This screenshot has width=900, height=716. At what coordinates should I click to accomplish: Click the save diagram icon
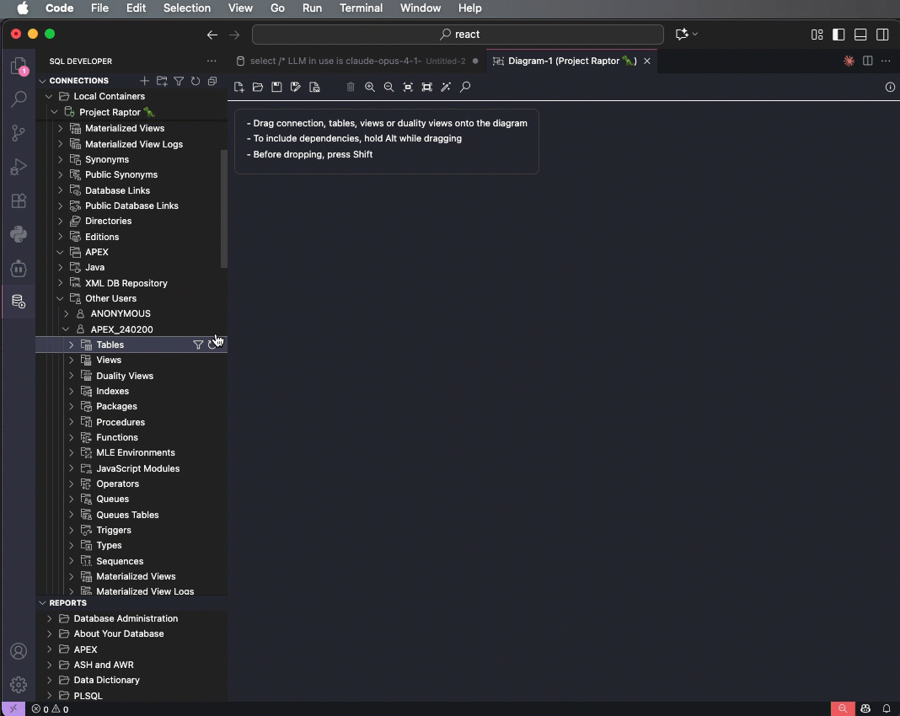[x=276, y=87]
